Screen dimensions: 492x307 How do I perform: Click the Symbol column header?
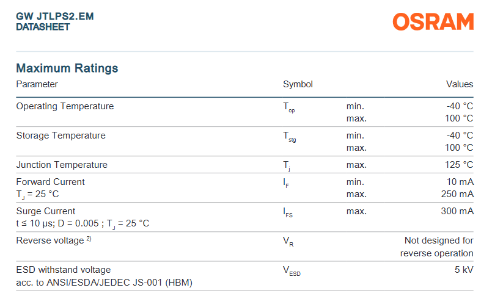(298, 84)
